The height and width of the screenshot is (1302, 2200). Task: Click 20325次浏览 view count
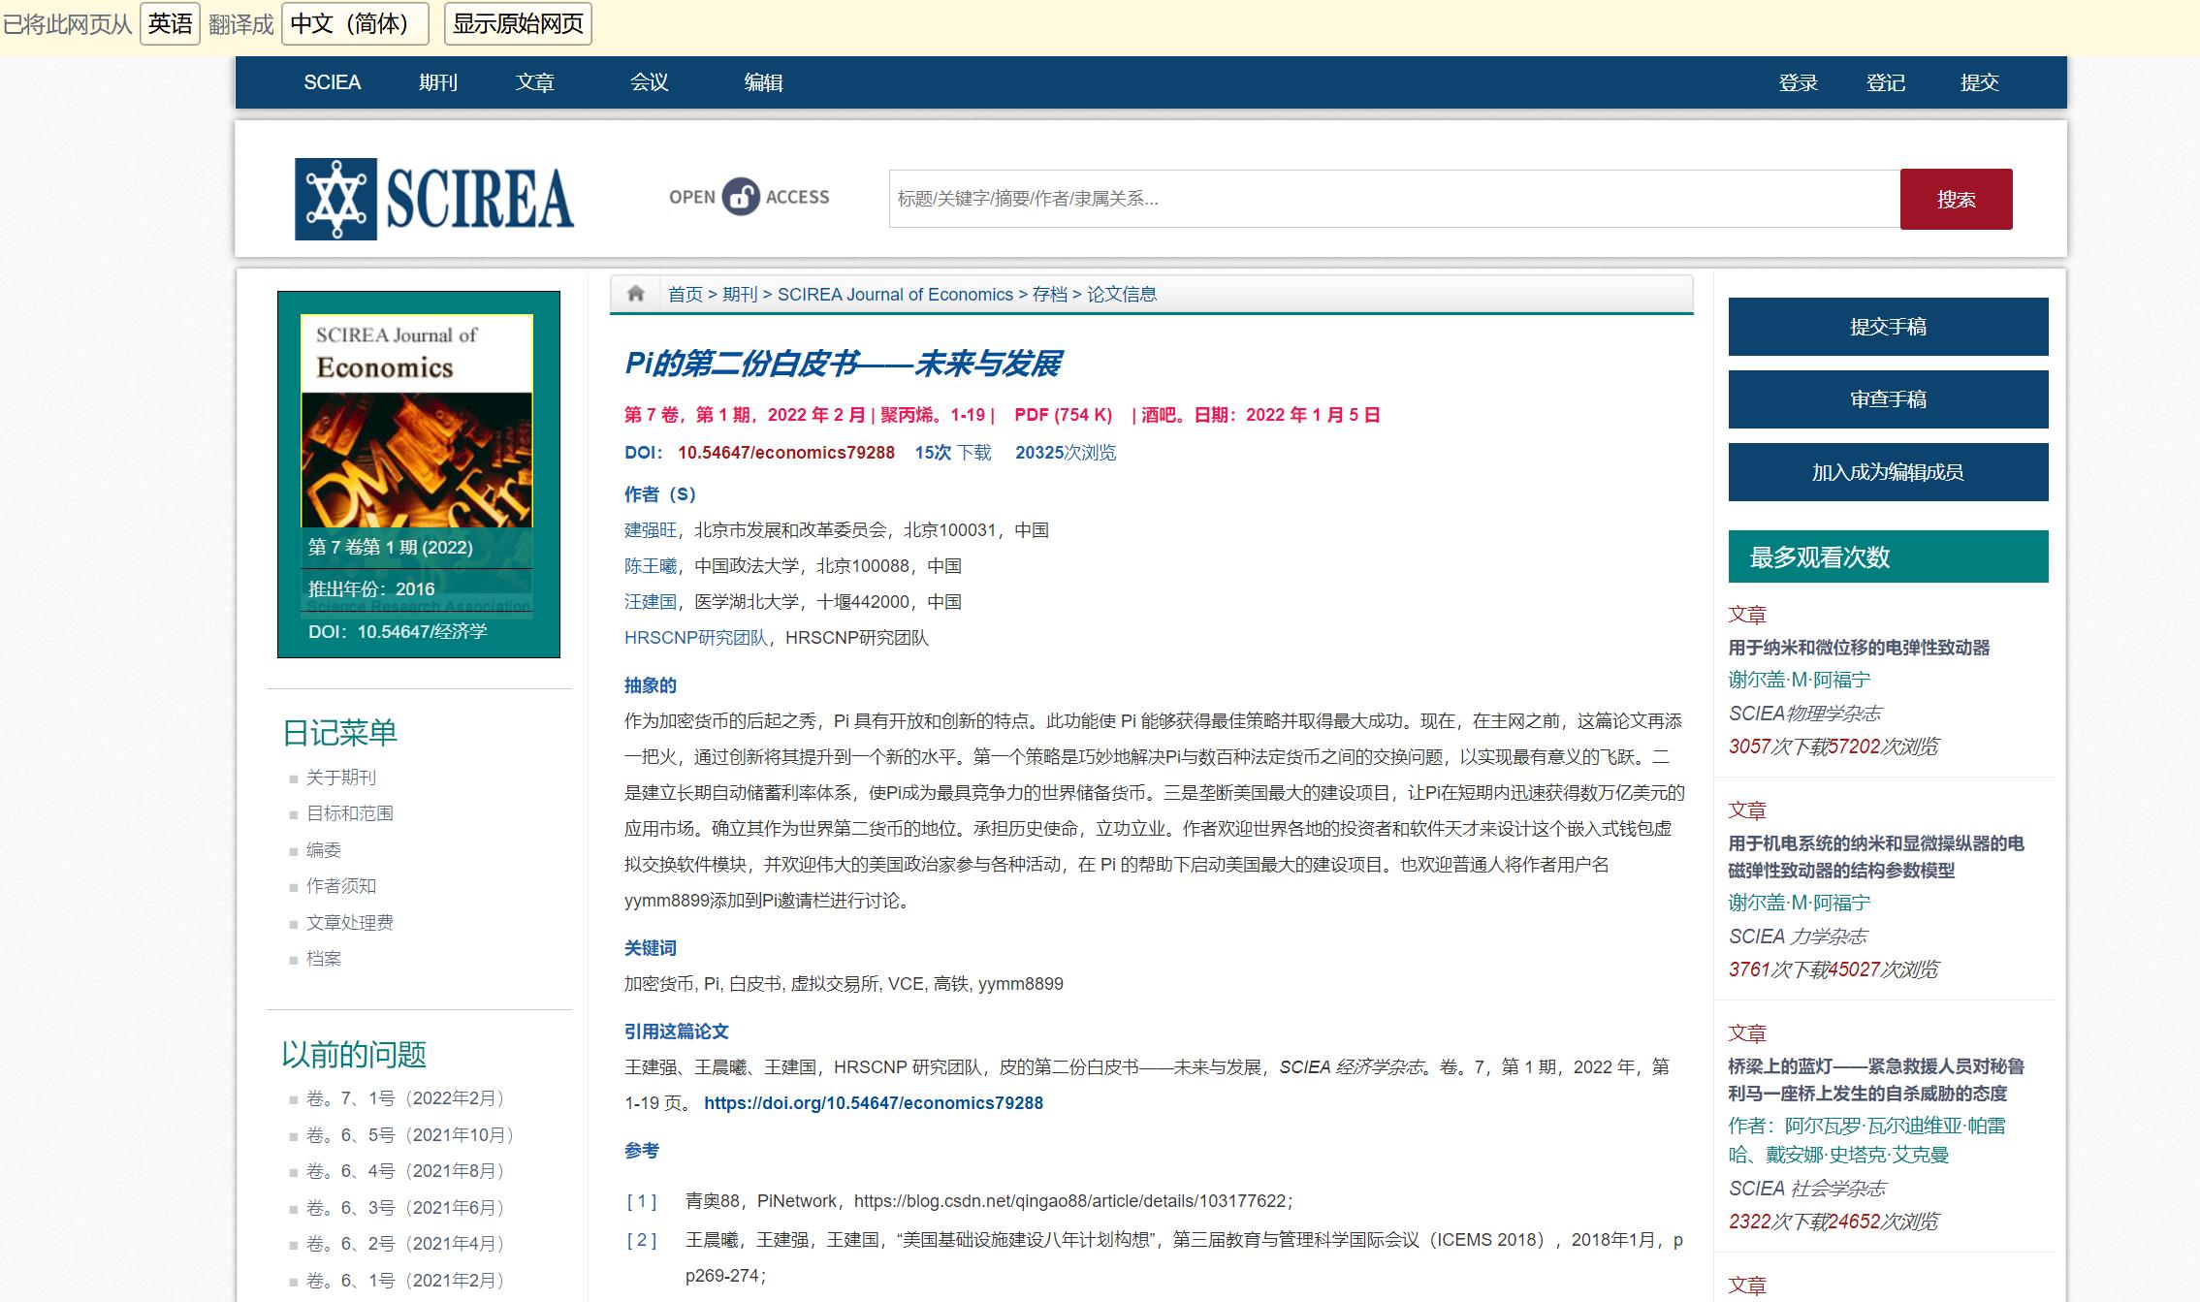pos(1066,453)
